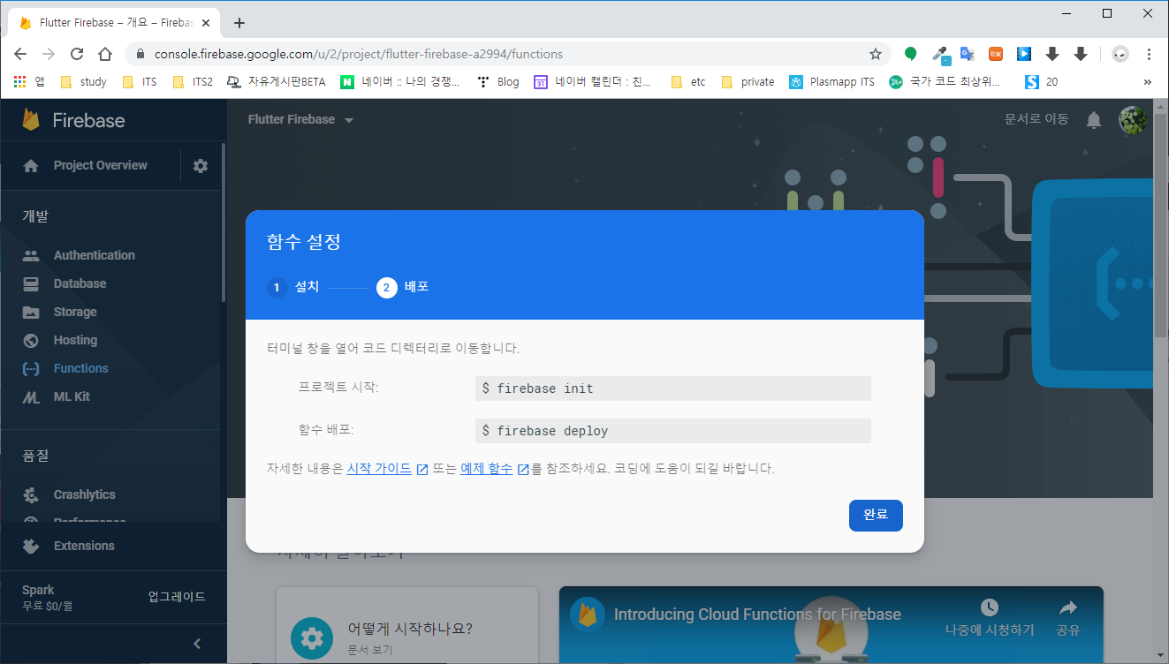This screenshot has width=1169, height=664.
Task: Open the external-link icon next to 예제 함수
Action: pos(523,469)
